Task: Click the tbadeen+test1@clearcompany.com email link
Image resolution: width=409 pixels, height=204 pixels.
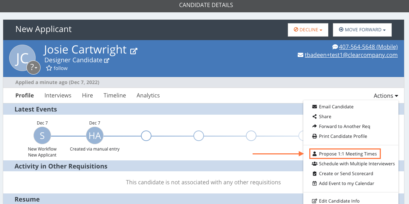Action: coord(351,55)
